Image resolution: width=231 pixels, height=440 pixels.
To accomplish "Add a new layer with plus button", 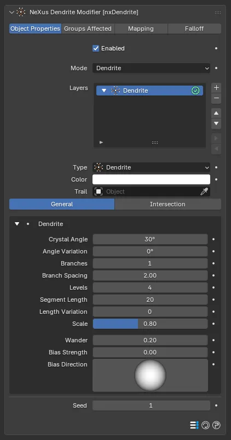I will coord(216,88).
